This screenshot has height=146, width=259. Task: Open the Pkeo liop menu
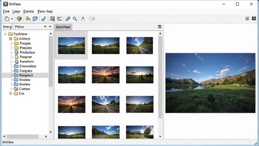click(45, 11)
